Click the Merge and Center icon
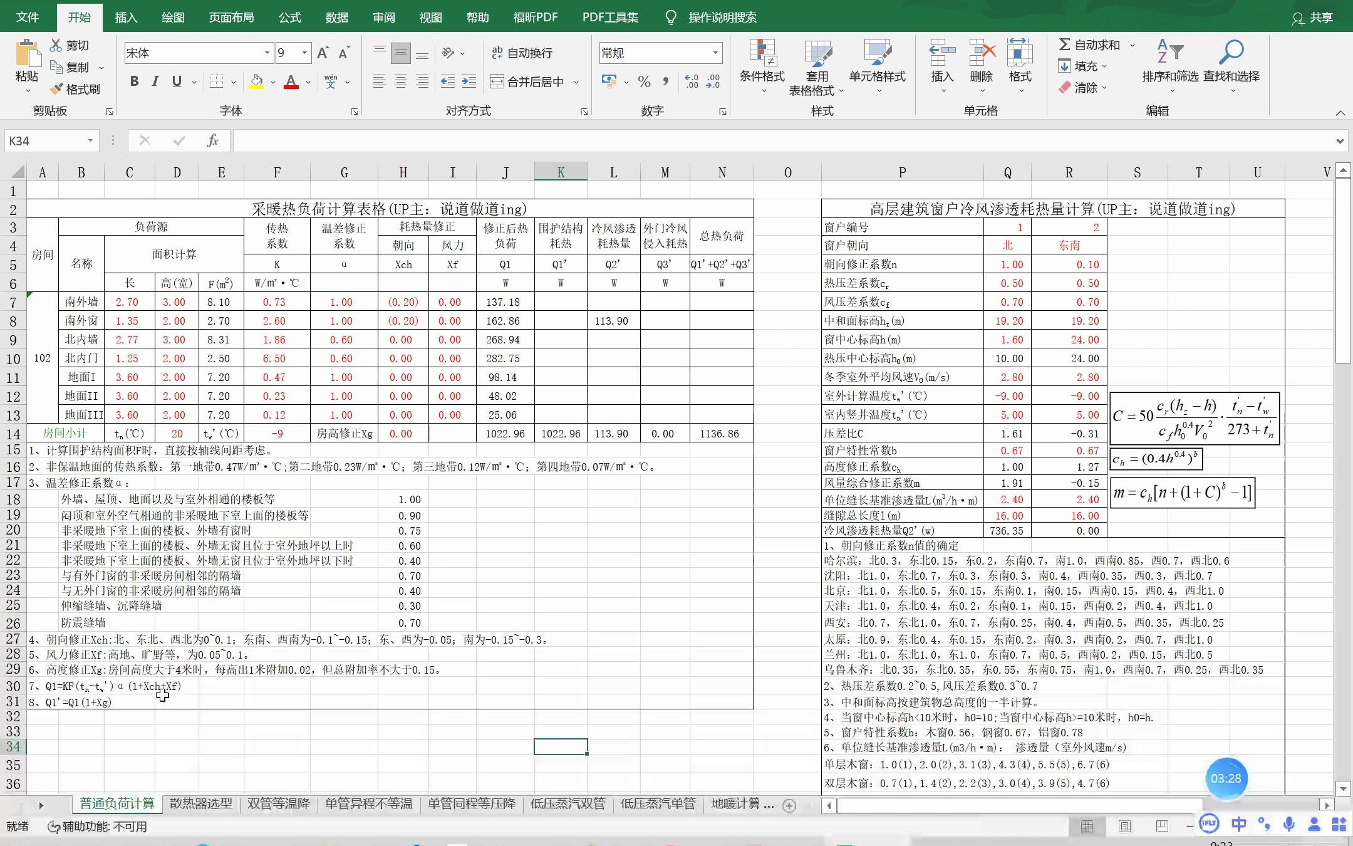The image size is (1353, 846). click(497, 81)
